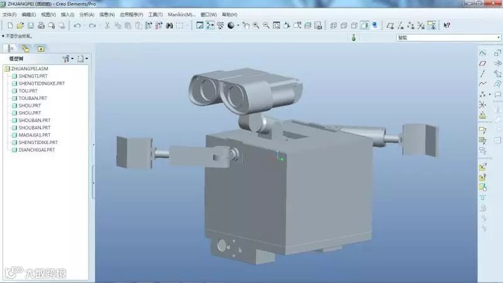Print using the printer icon

(41, 25)
